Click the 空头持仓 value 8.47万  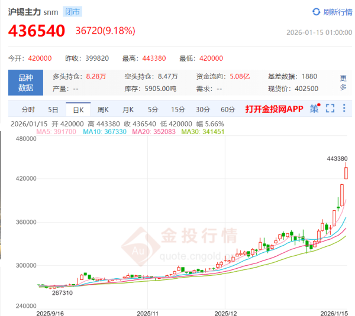pyautogui.click(x=168, y=76)
